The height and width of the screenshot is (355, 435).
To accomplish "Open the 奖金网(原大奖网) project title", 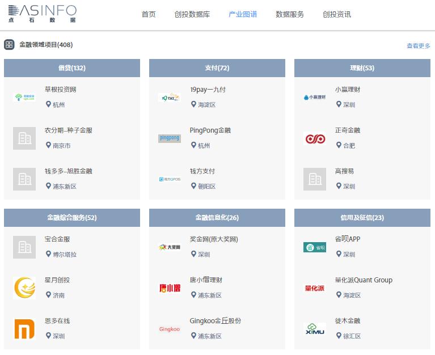I will point(214,239).
